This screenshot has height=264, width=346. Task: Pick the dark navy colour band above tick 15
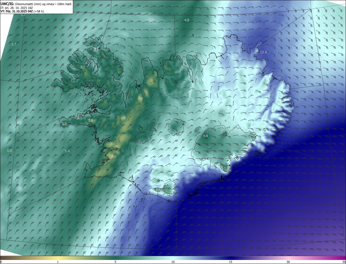(231, 258)
